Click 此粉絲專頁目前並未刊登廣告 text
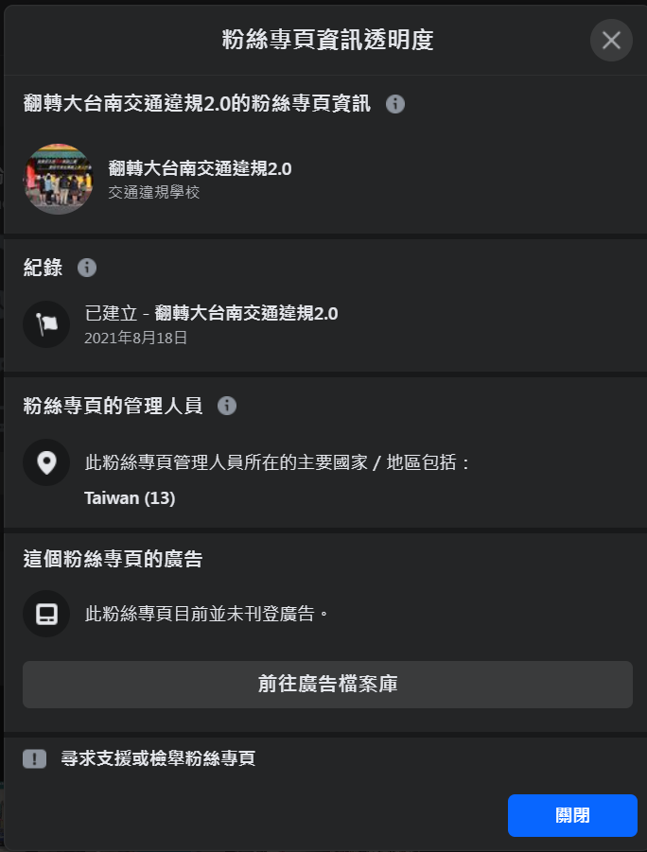The height and width of the screenshot is (852, 647). click(x=206, y=614)
